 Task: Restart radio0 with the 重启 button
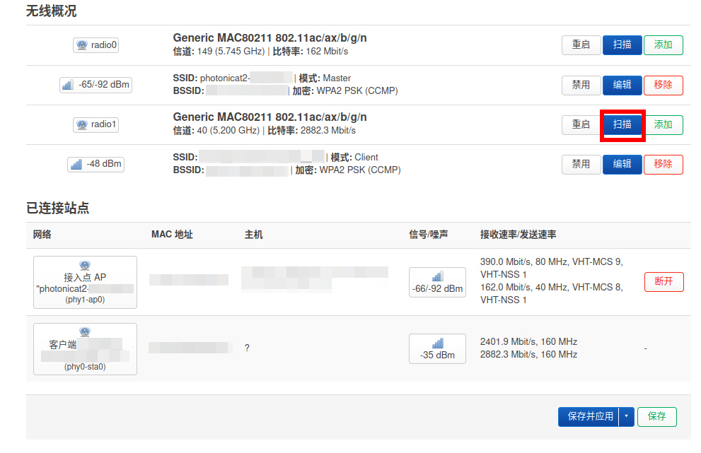click(581, 45)
